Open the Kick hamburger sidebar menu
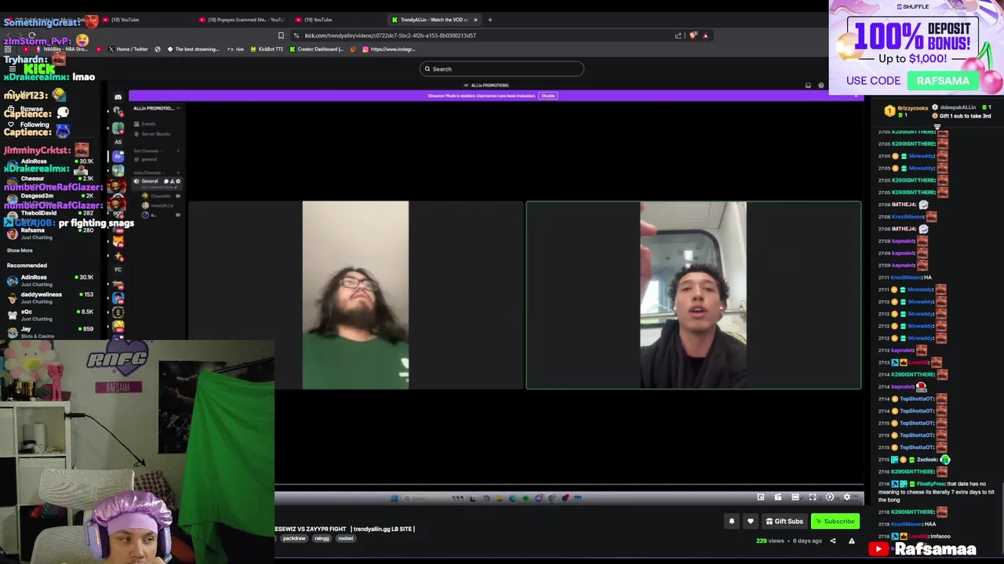 click(12, 69)
